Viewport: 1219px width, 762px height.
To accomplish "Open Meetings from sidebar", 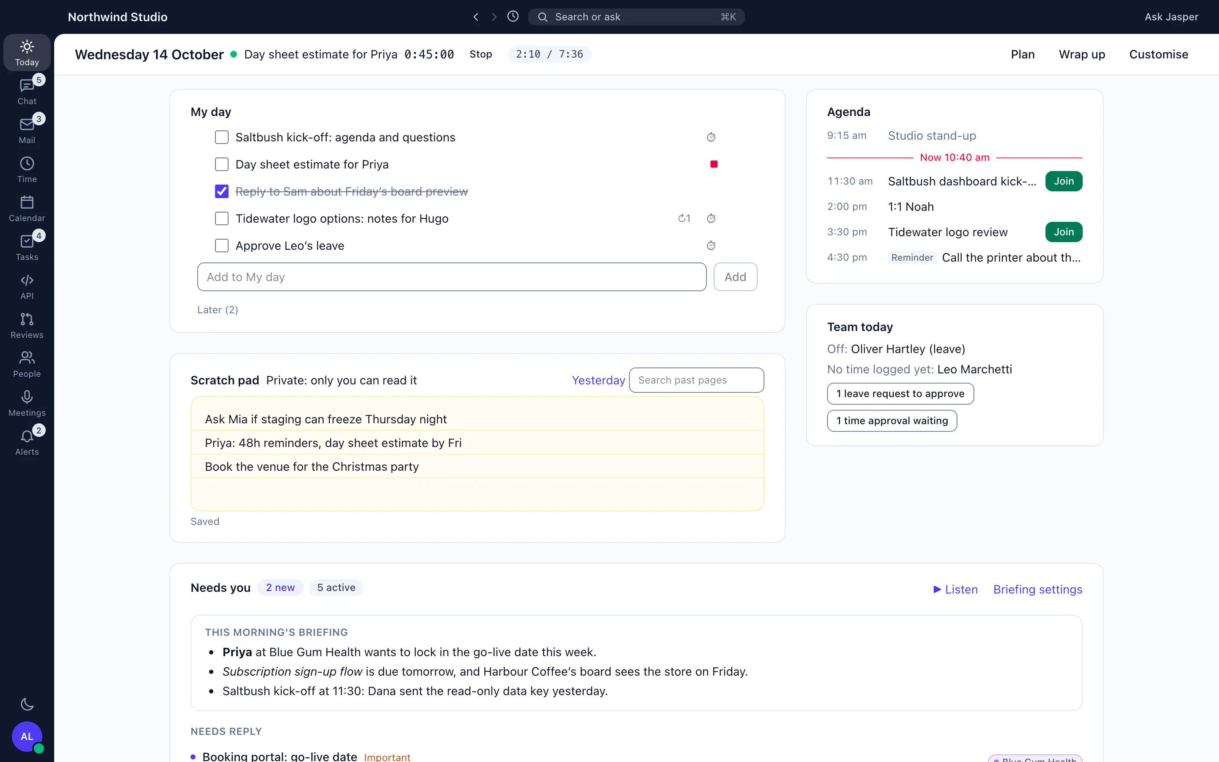I will coord(27,403).
